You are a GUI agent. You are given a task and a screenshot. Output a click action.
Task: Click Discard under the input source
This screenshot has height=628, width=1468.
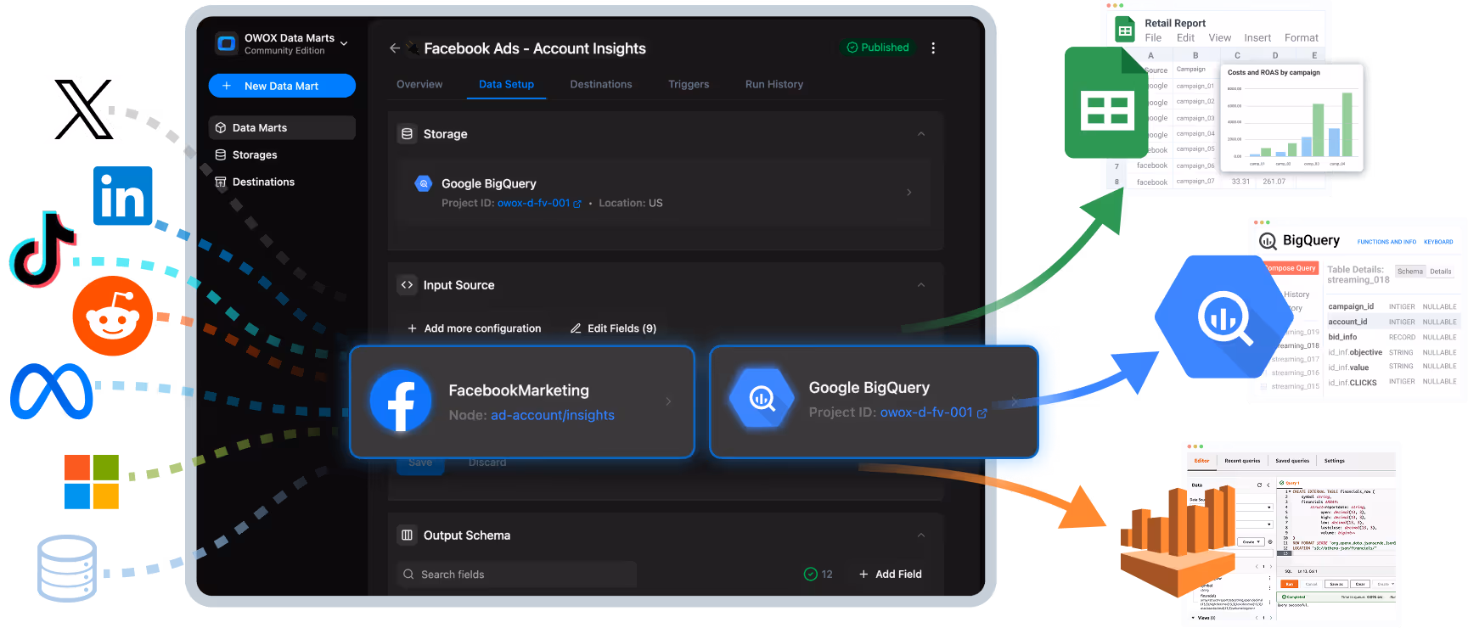click(x=487, y=463)
